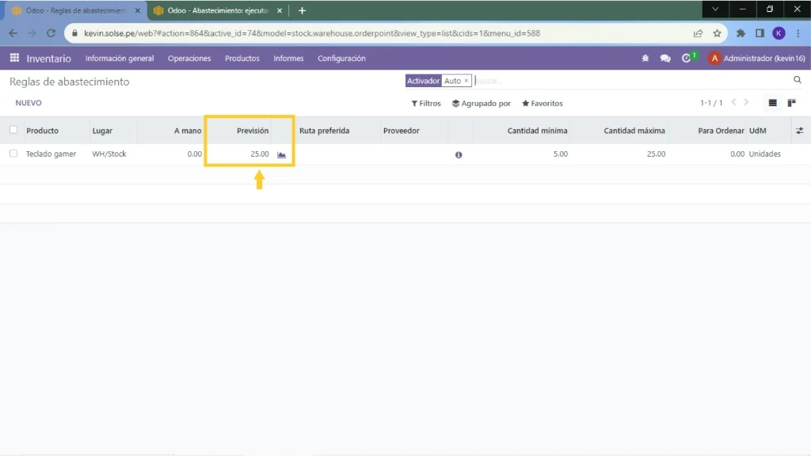Image resolution: width=811 pixels, height=456 pixels.
Task: Open the activities clock icon
Action: tap(687, 59)
